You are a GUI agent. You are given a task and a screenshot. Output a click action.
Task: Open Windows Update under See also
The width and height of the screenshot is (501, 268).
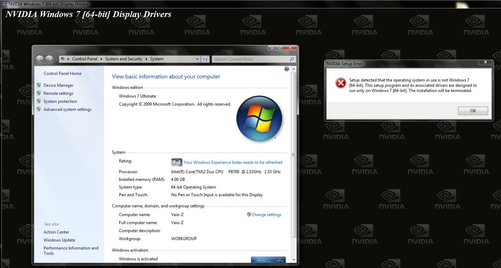[x=59, y=240]
